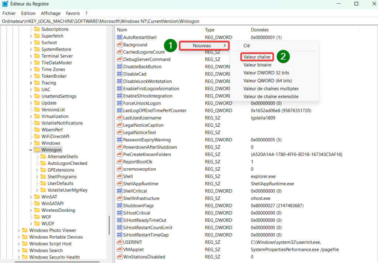Click the Subscriptions folder icon
The height and width of the screenshot is (263, 378).
pos(37,29)
